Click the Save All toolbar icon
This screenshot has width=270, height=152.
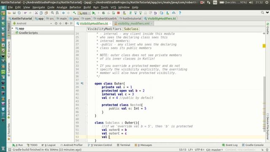coord(14,13)
